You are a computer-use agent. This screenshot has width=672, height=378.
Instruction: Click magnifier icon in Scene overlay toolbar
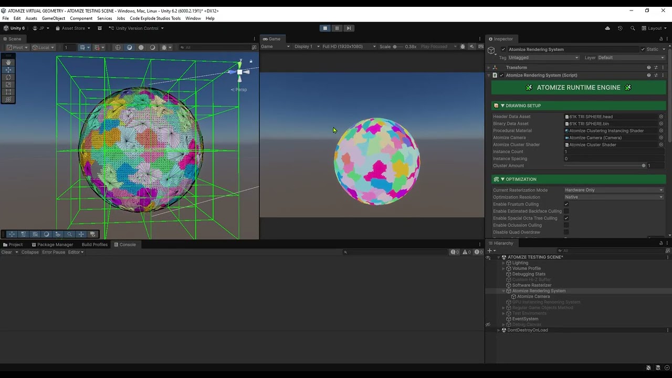point(69,234)
